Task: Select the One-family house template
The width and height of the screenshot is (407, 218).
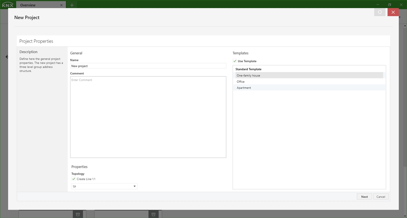Action: click(x=309, y=75)
